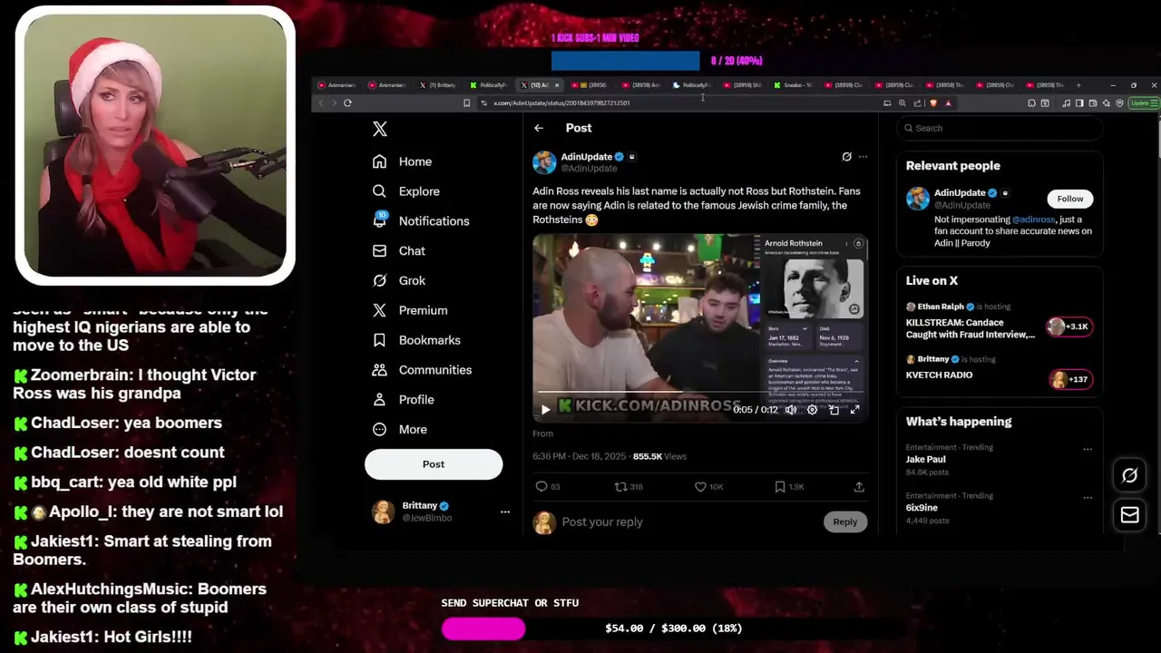
Task: Open Home from the X sidebar
Action: pos(402,161)
